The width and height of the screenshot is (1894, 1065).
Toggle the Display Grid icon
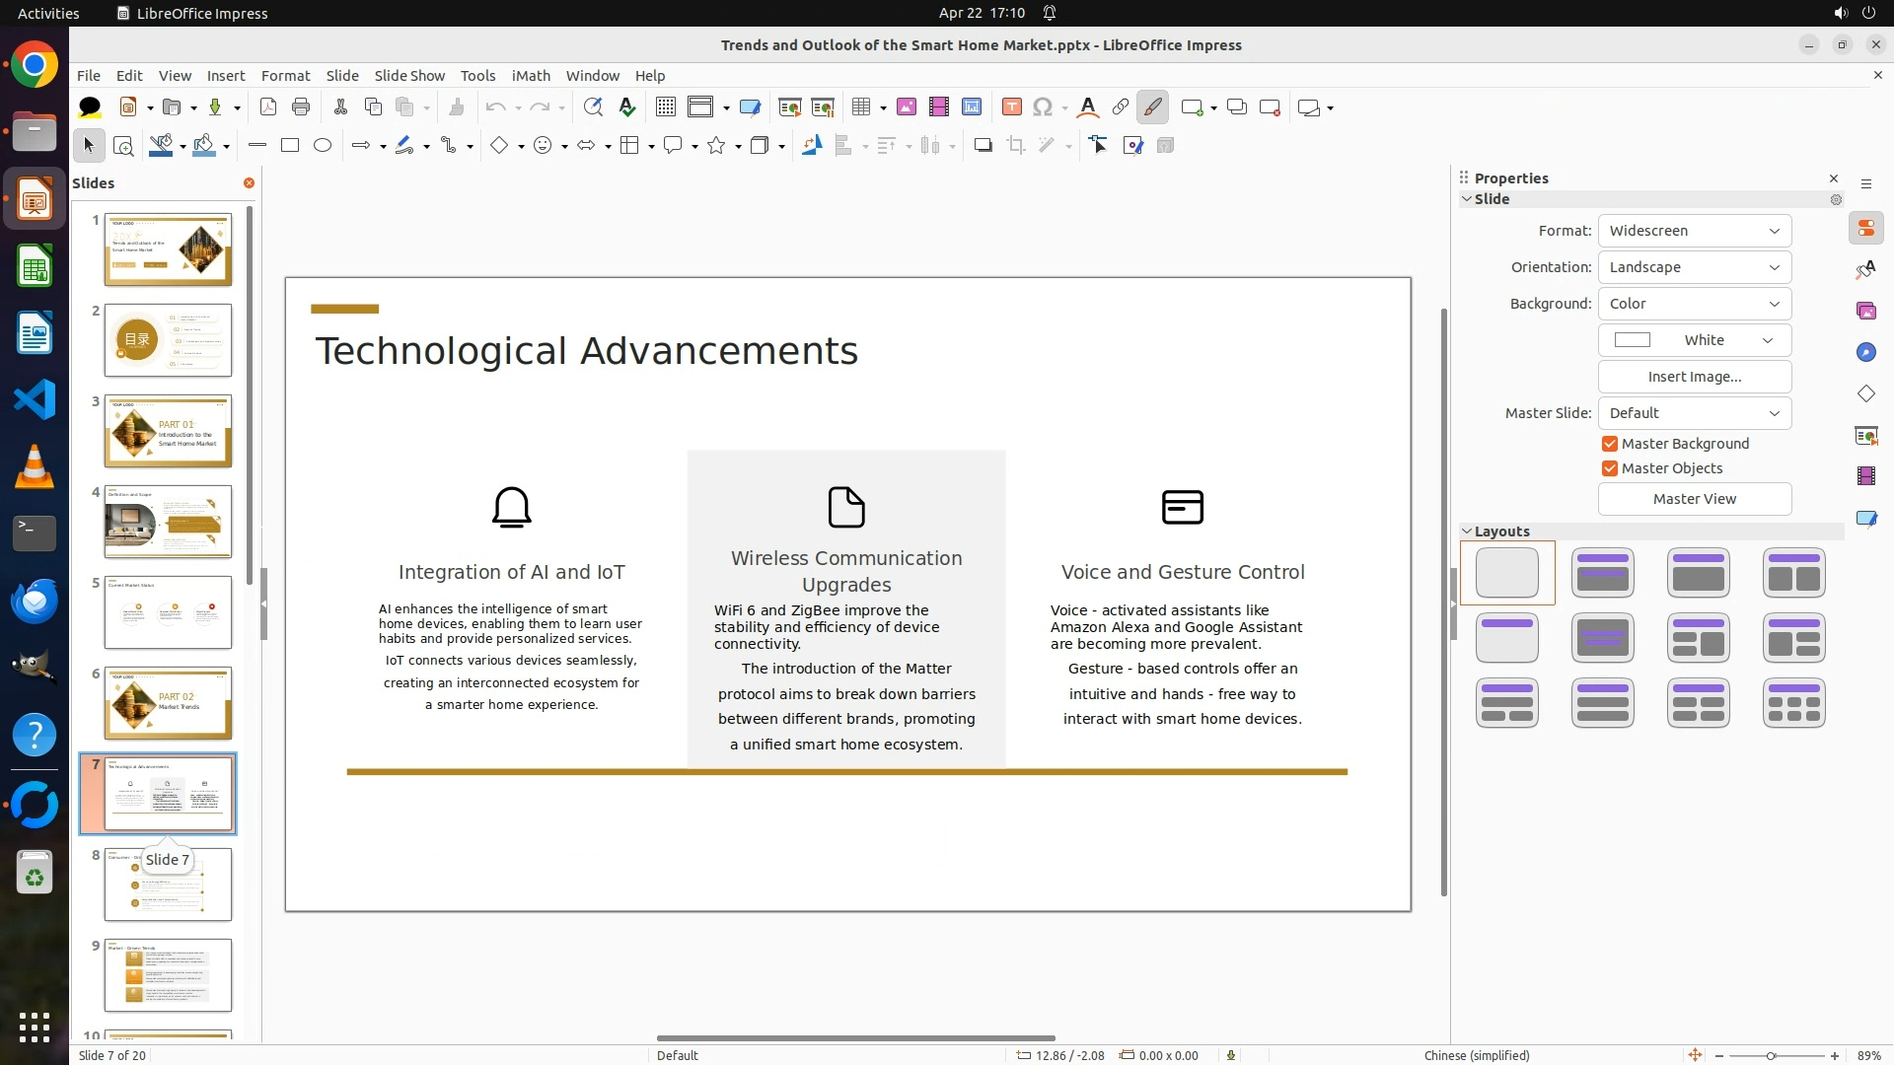coord(666,107)
